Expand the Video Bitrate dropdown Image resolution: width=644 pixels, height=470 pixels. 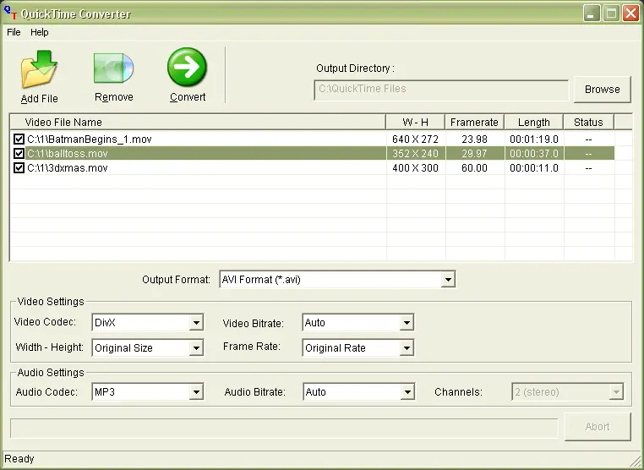[x=407, y=323]
